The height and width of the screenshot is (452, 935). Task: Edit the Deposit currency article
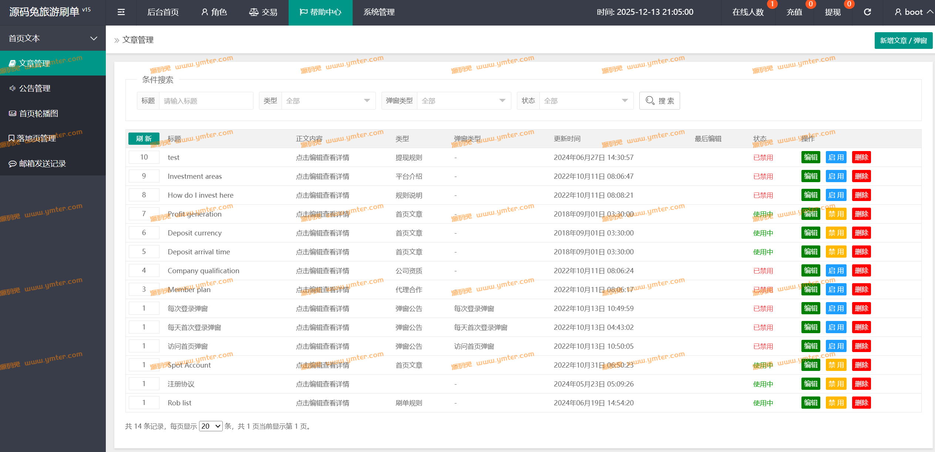[x=810, y=233]
